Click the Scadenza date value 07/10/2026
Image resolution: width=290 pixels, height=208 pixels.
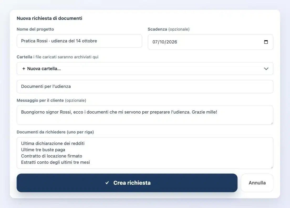(165, 42)
